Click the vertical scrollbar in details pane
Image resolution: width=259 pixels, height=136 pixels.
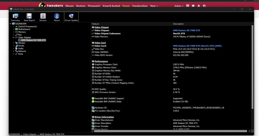[x=253, y=67]
